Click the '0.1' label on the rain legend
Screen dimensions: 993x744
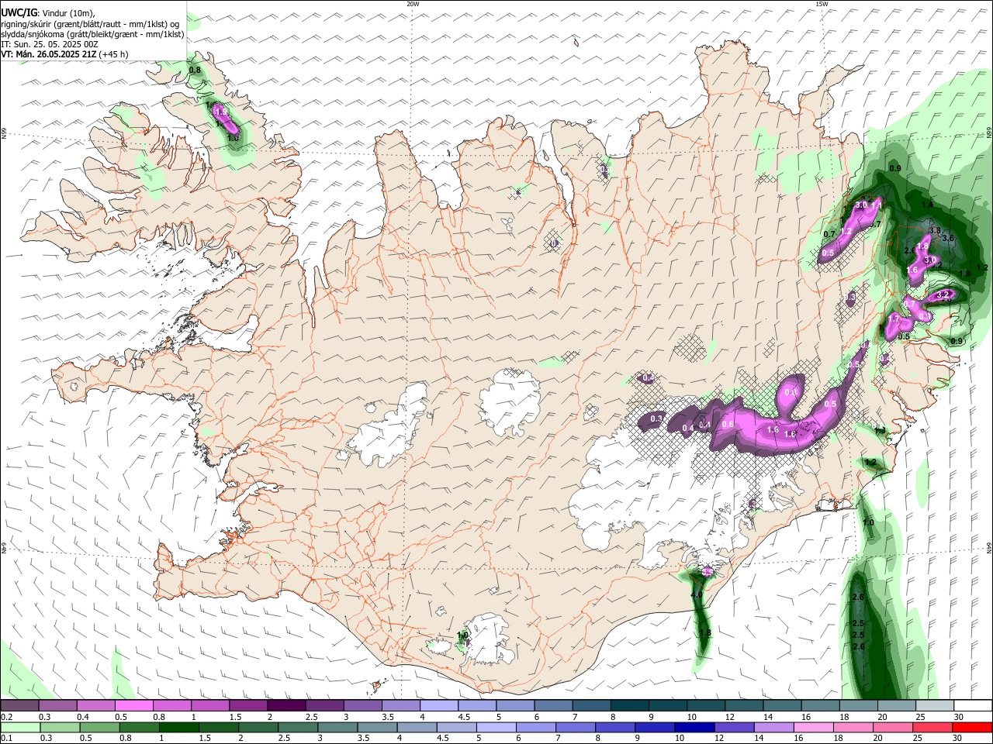(6, 738)
